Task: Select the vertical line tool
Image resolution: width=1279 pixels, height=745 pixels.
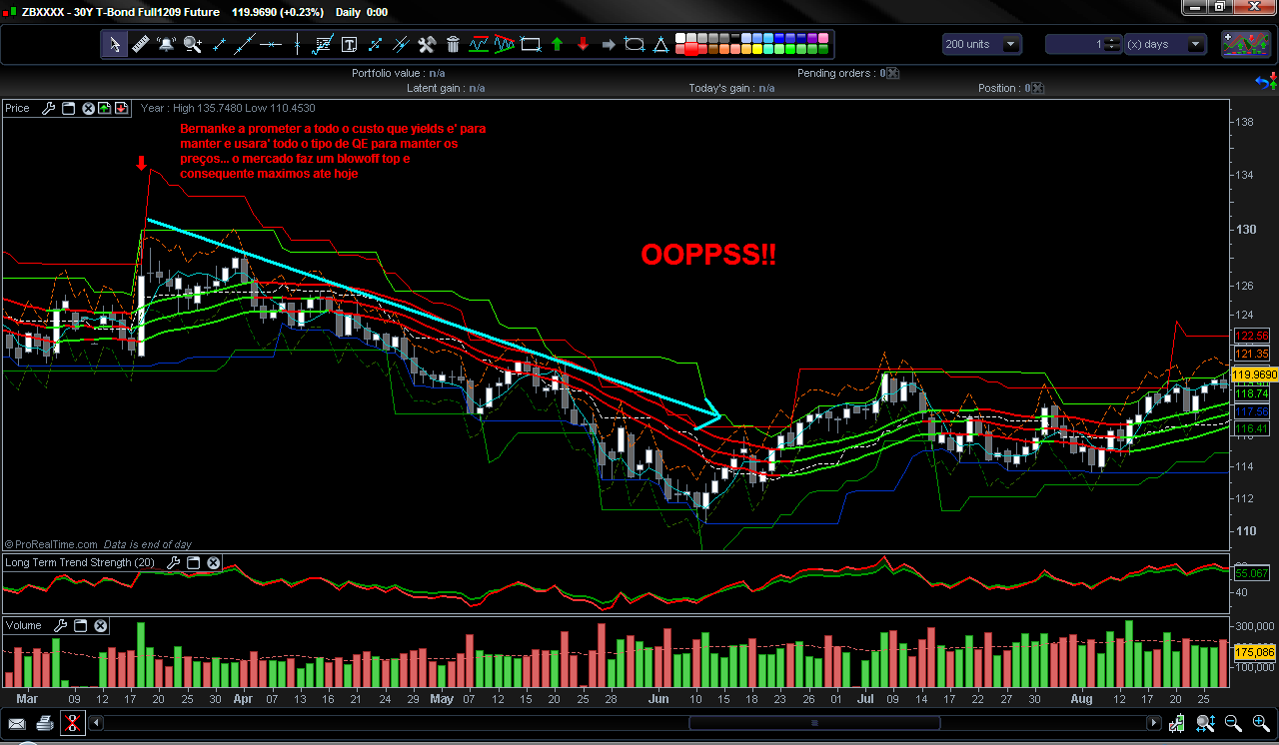Action: click(x=297, y=44)
